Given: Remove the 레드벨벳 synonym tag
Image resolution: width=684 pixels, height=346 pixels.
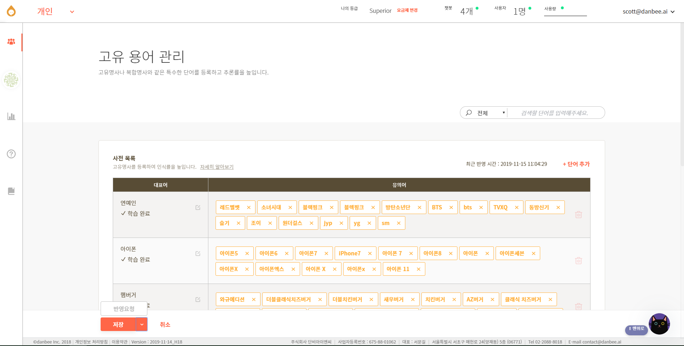Looking at the screenshot, I should point(249,208).
